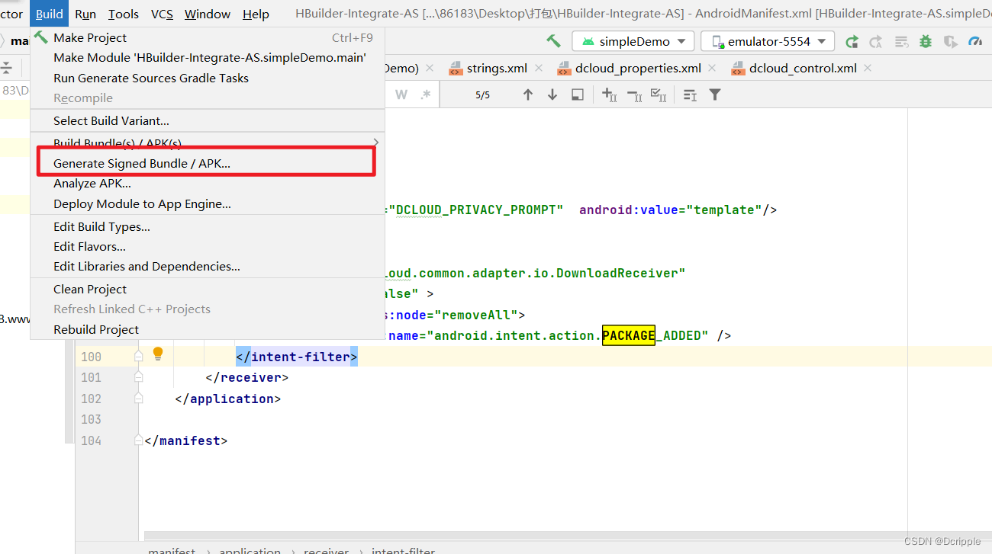The image size is (992, 554).
Task: Click Add Selection for Next Occurrence icon
Action: [x=609, y=94]
